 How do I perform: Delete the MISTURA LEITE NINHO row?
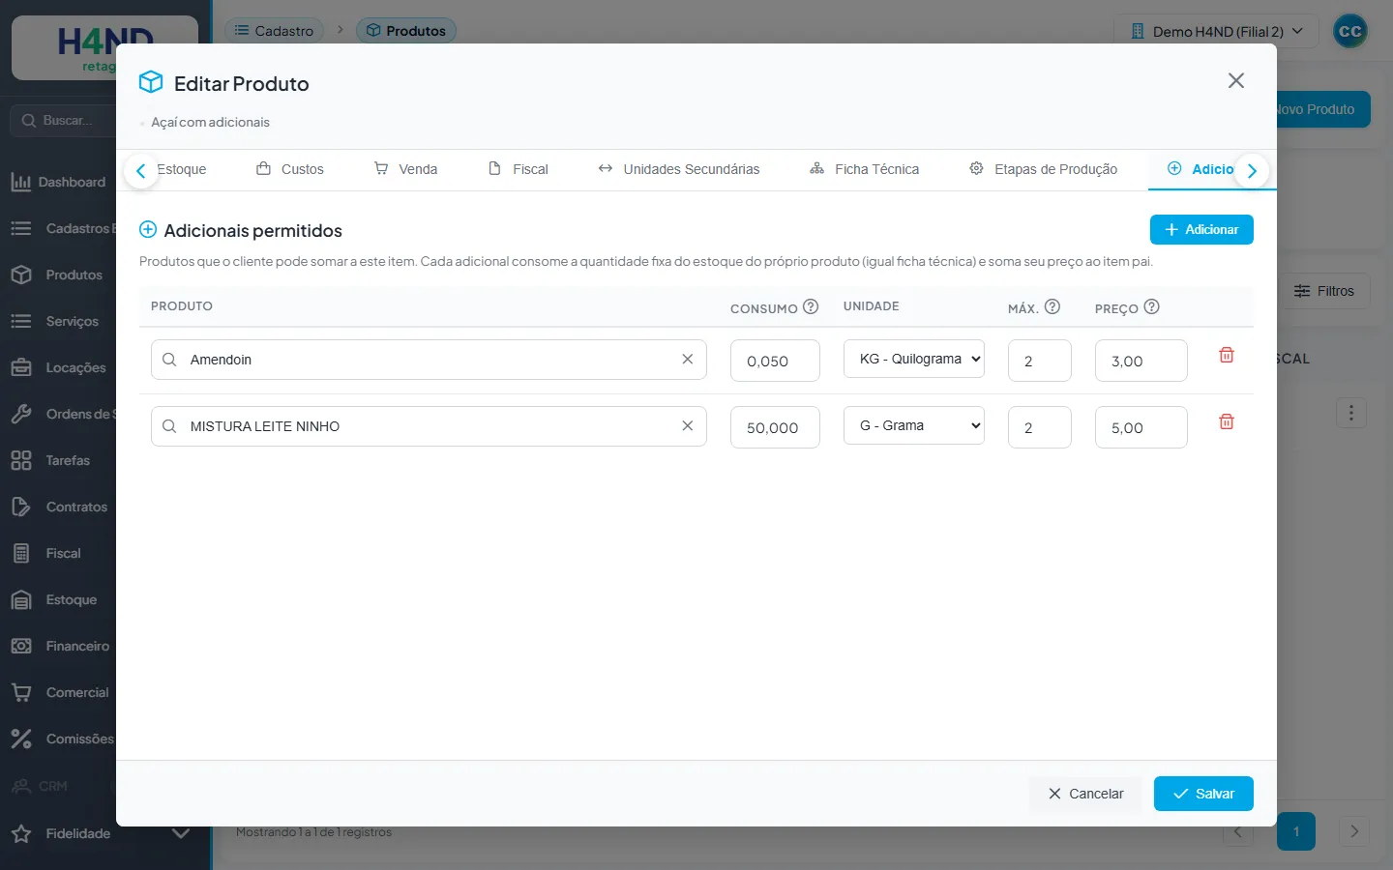coord(1227,421)
